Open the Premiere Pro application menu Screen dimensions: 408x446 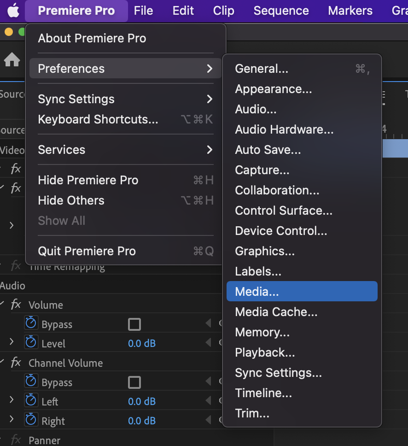coord(76,11)
